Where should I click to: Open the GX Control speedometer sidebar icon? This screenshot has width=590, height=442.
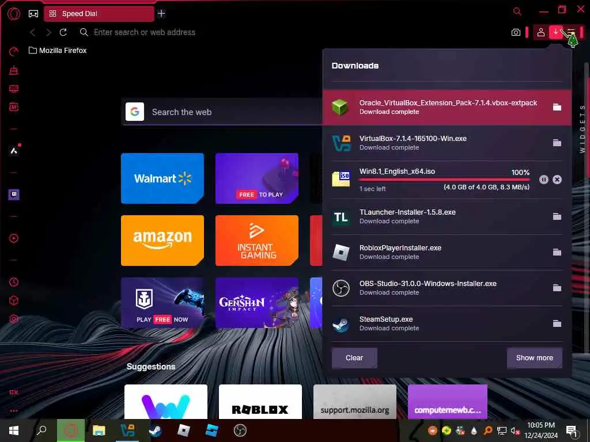tap(14, 51)
